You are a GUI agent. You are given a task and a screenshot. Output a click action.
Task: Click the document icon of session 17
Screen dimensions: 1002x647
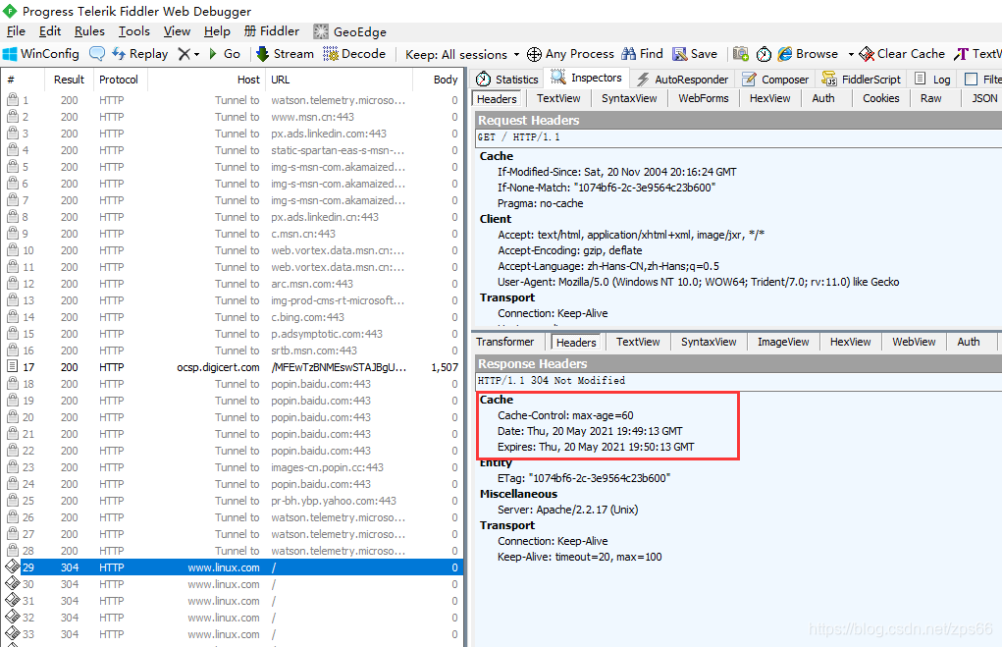point(12,366)
